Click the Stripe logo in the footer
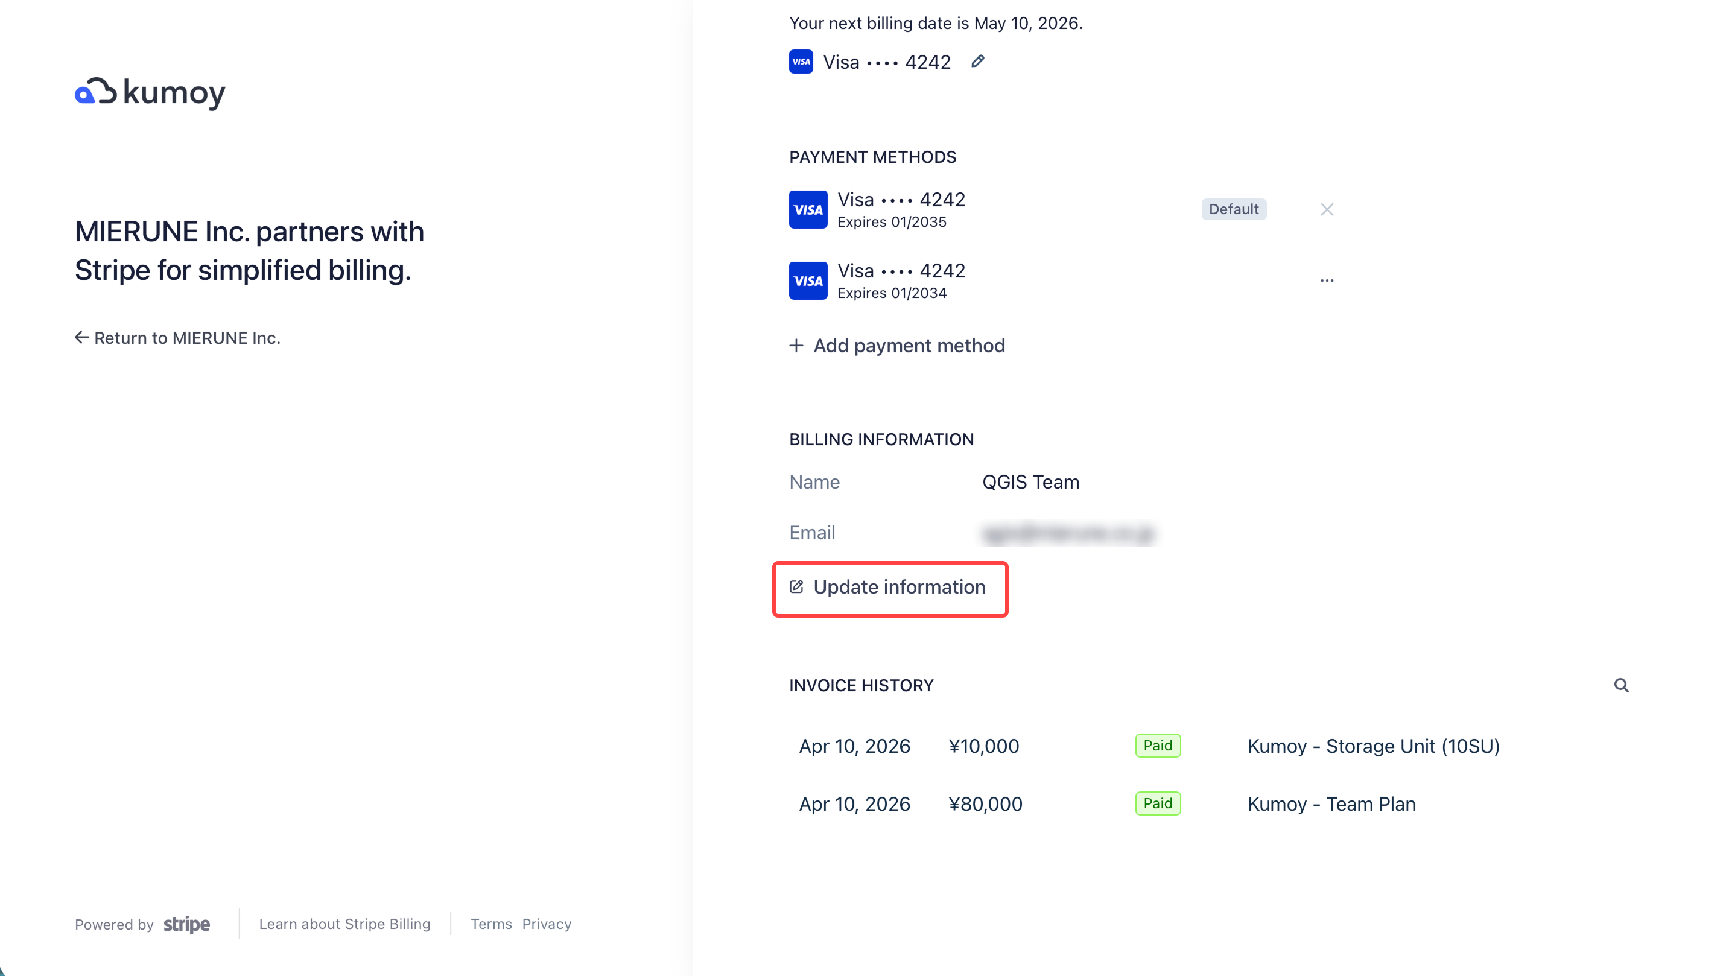 pyautogui.click(x=186, y=924)
